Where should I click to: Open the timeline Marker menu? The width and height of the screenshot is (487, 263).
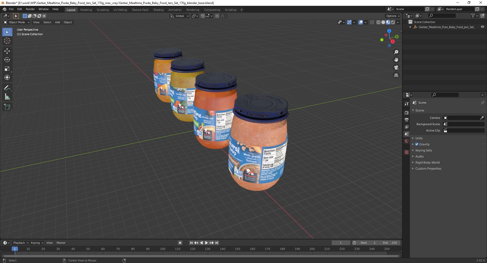[x=61, y=243]
